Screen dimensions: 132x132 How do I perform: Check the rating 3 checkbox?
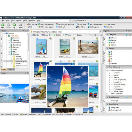pyautogui.click(x=104, y=57)
